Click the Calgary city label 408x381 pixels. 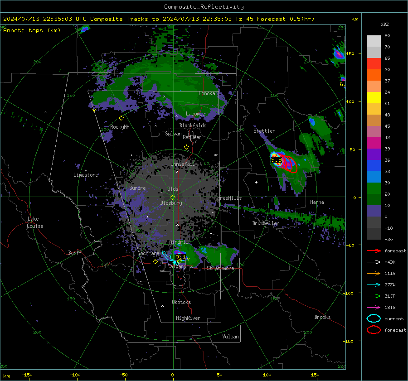pyautogui.click(x=177, y=266)
